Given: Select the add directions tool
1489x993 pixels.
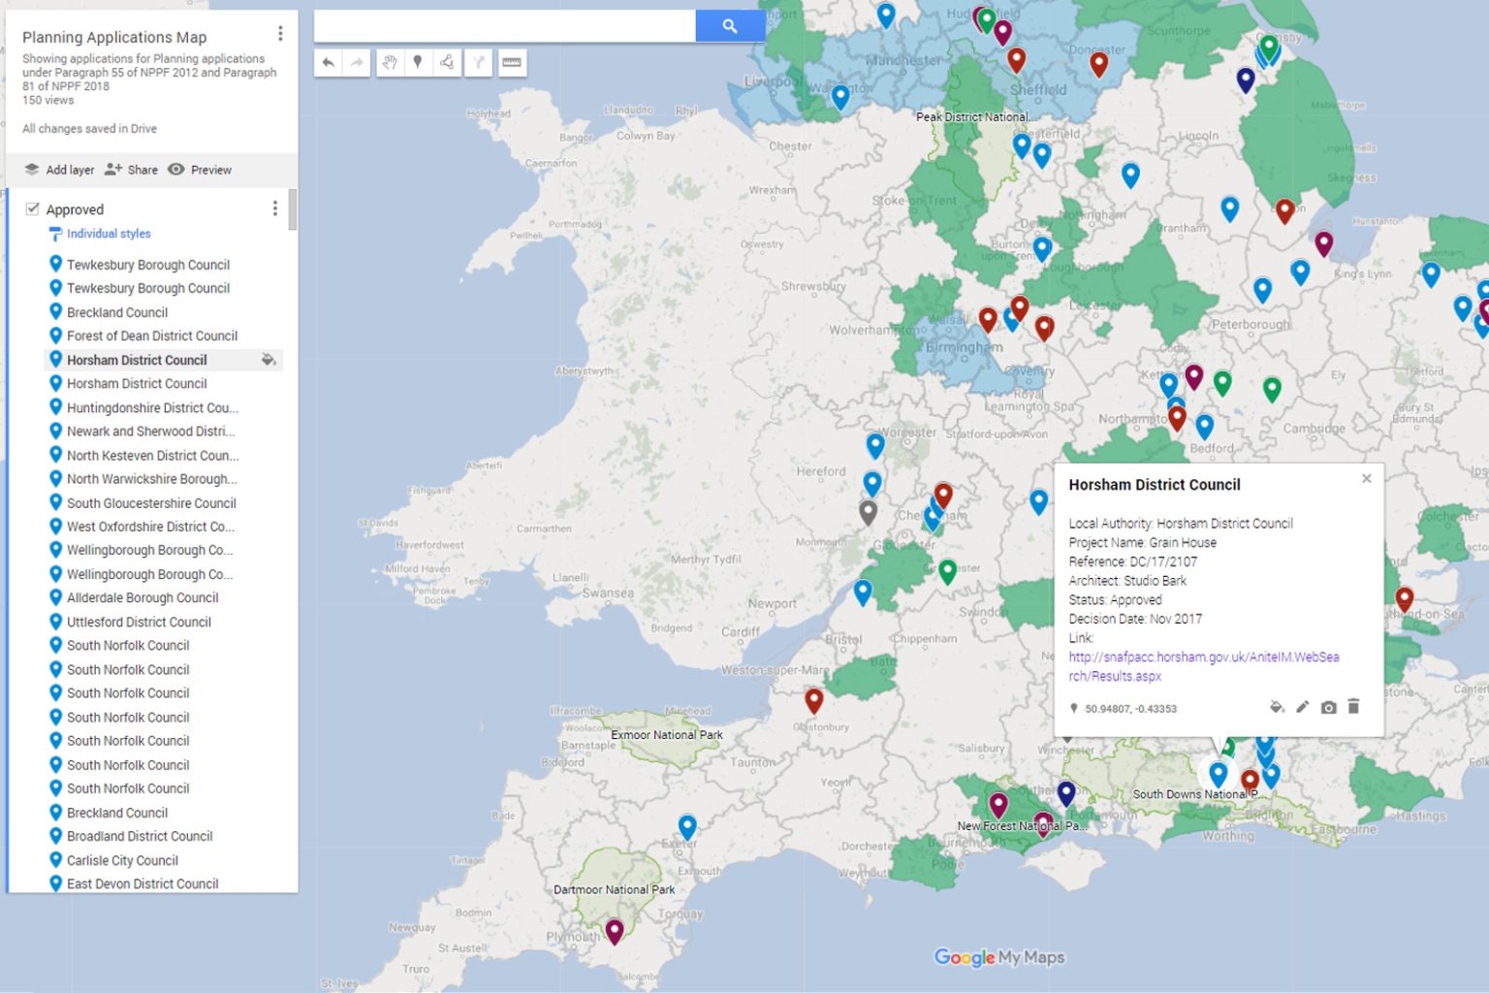Looking at the screenshot, I should click(478, 63).
